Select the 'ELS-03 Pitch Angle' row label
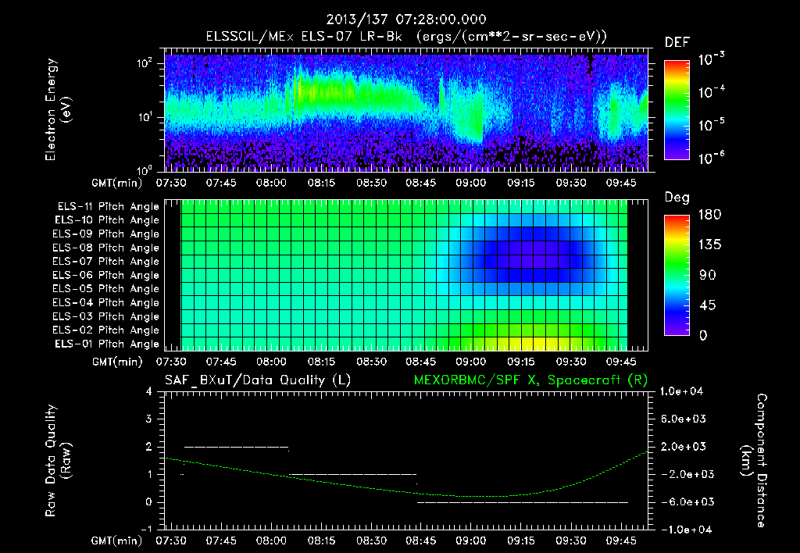The height and width of the screenshot is (553, 800). (106, 316)
